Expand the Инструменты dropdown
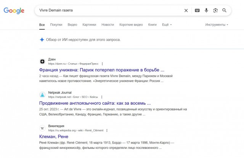This screenshot has height=158, width=244. [x=217, y=24]
